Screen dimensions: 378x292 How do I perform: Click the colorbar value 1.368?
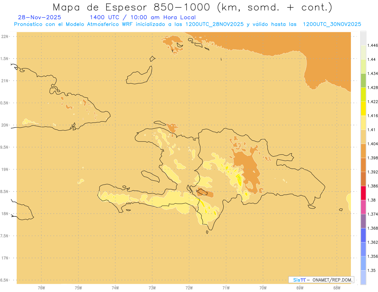[x=373, y=228]
